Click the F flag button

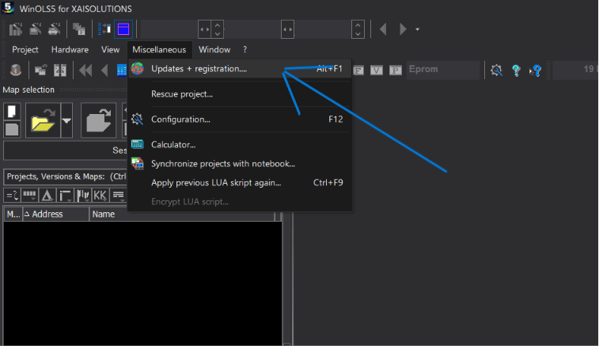tap(358, 70)
